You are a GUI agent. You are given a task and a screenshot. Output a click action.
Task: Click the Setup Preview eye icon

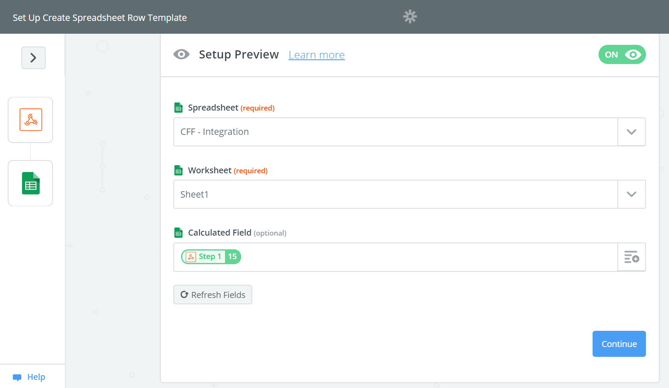tap(181, 54)
